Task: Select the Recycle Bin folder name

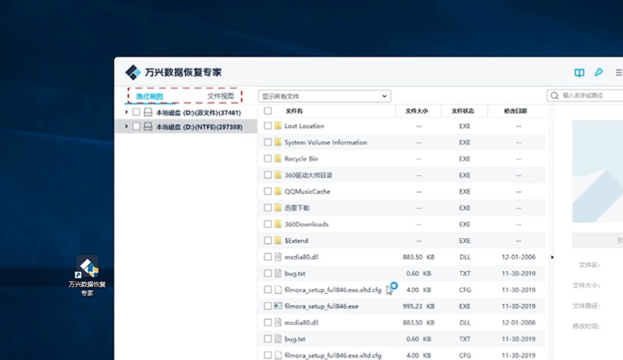Action: (301, 159)
